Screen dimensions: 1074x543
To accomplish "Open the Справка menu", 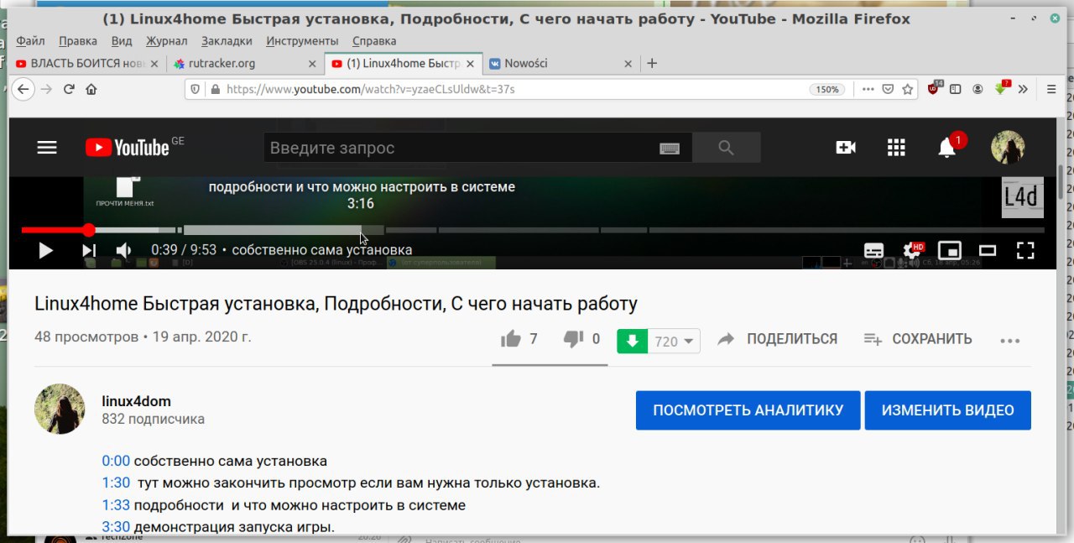I will [374, 40].
